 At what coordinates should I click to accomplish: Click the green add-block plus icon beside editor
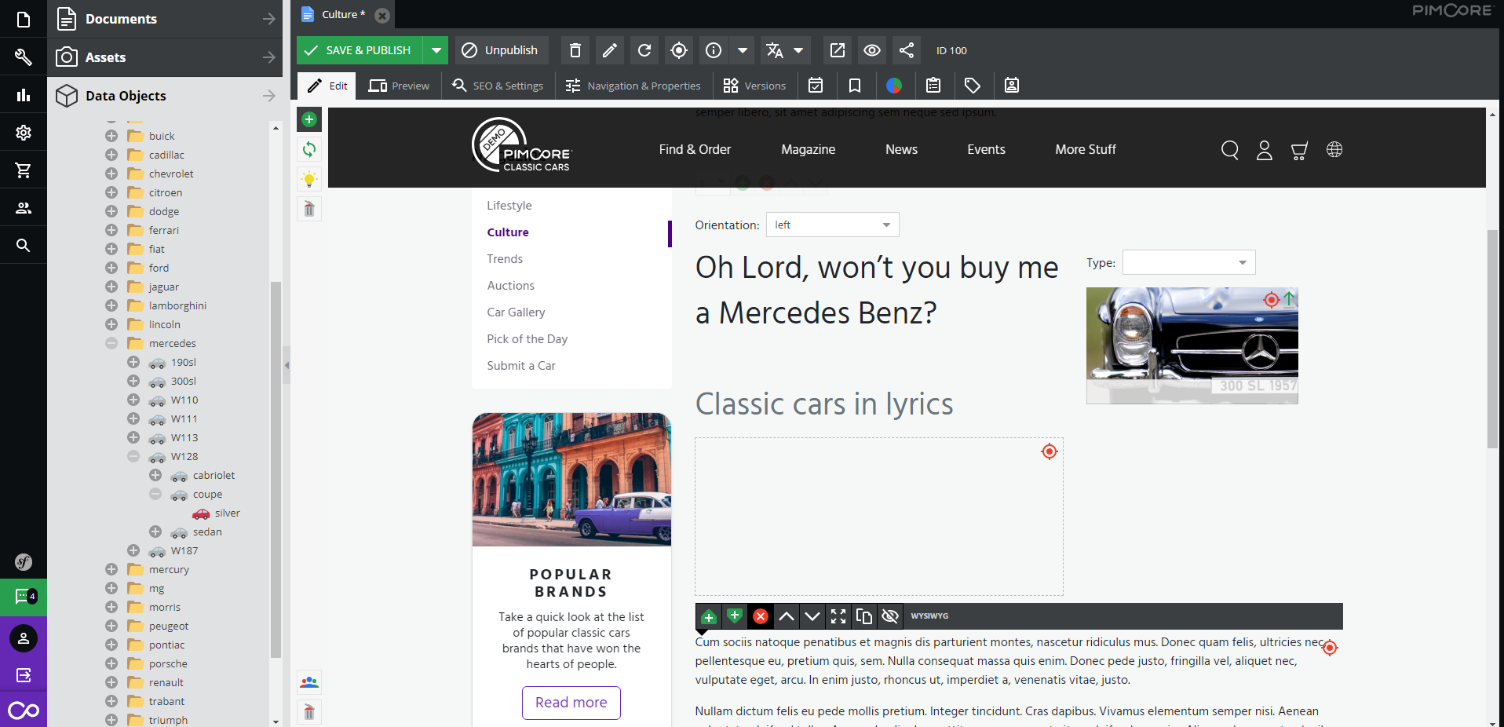[309, 119]
